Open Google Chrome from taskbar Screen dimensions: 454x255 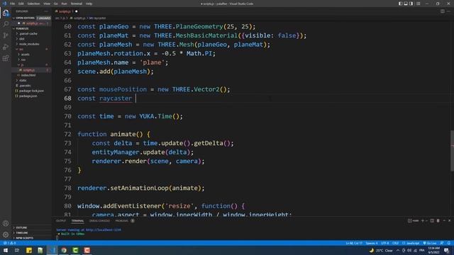point(64,250)
